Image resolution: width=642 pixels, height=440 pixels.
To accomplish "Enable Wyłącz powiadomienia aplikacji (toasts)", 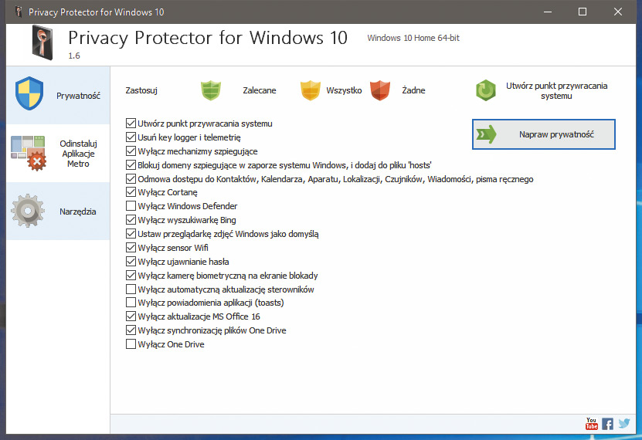I will (x=131, y=303).
